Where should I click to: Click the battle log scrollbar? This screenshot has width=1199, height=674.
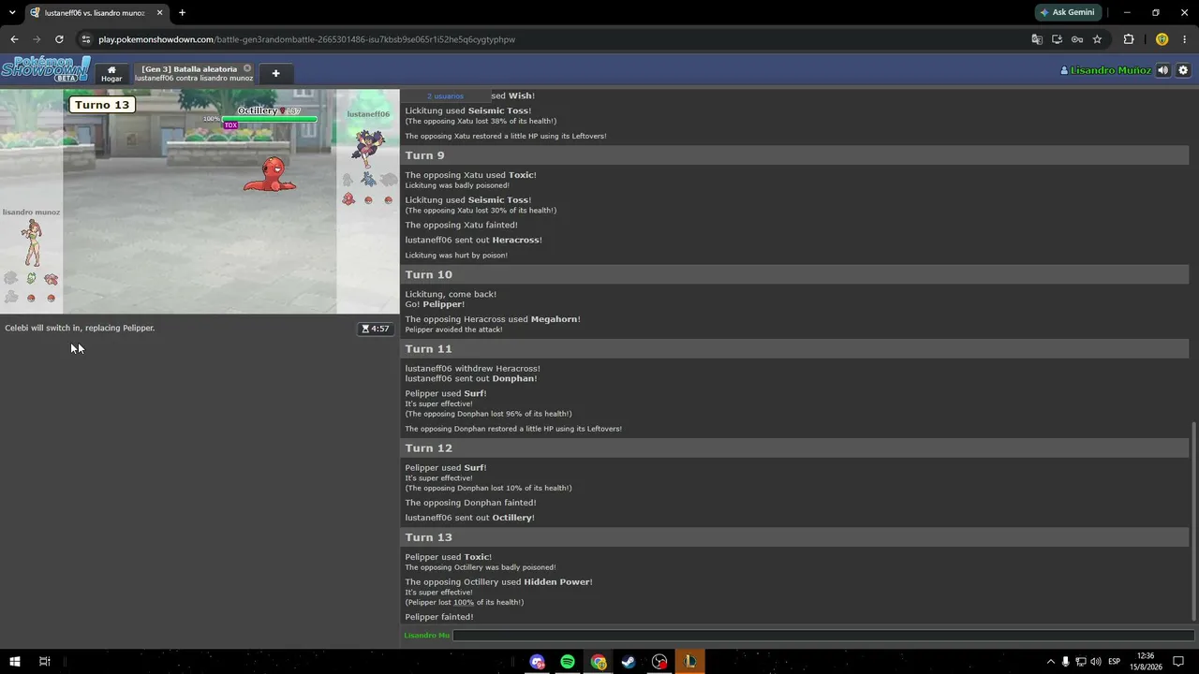[x=1193, y=520]
